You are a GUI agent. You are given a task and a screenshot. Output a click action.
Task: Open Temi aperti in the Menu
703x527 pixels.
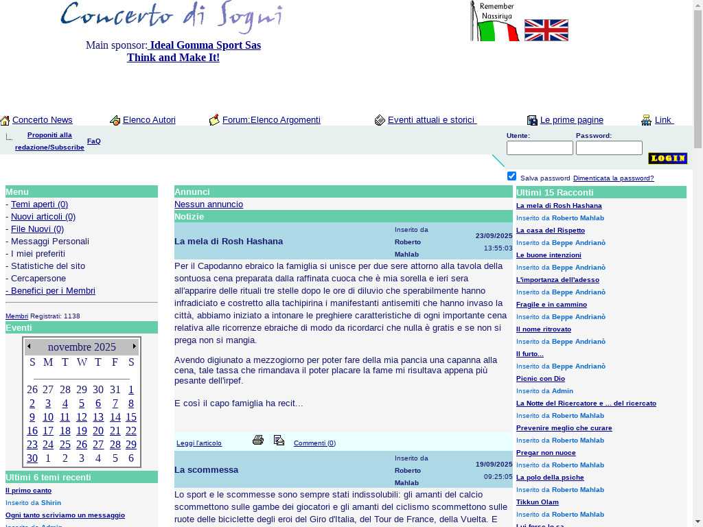pos(39,204)
